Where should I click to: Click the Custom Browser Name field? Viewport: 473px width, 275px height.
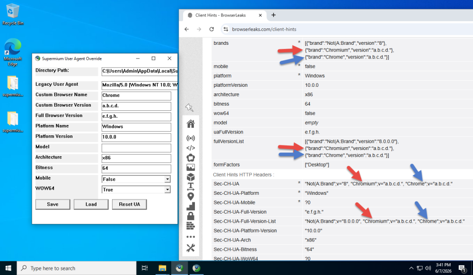(x=136, y=96)
